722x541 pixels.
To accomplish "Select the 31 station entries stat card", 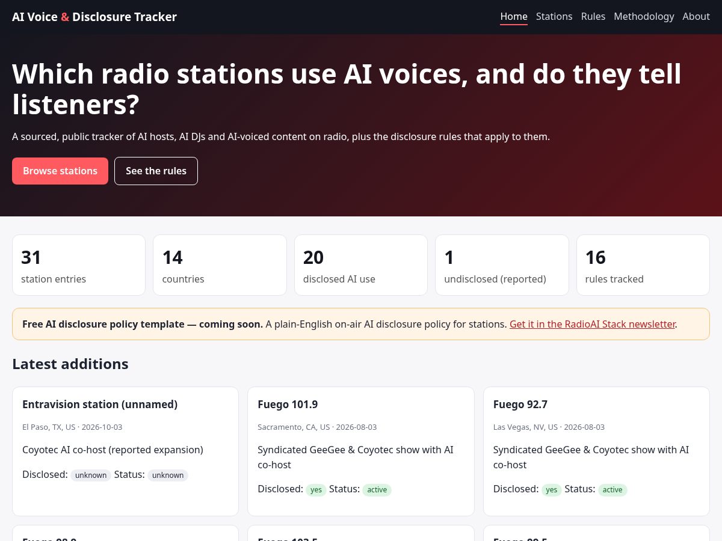I will pos(79,265).
